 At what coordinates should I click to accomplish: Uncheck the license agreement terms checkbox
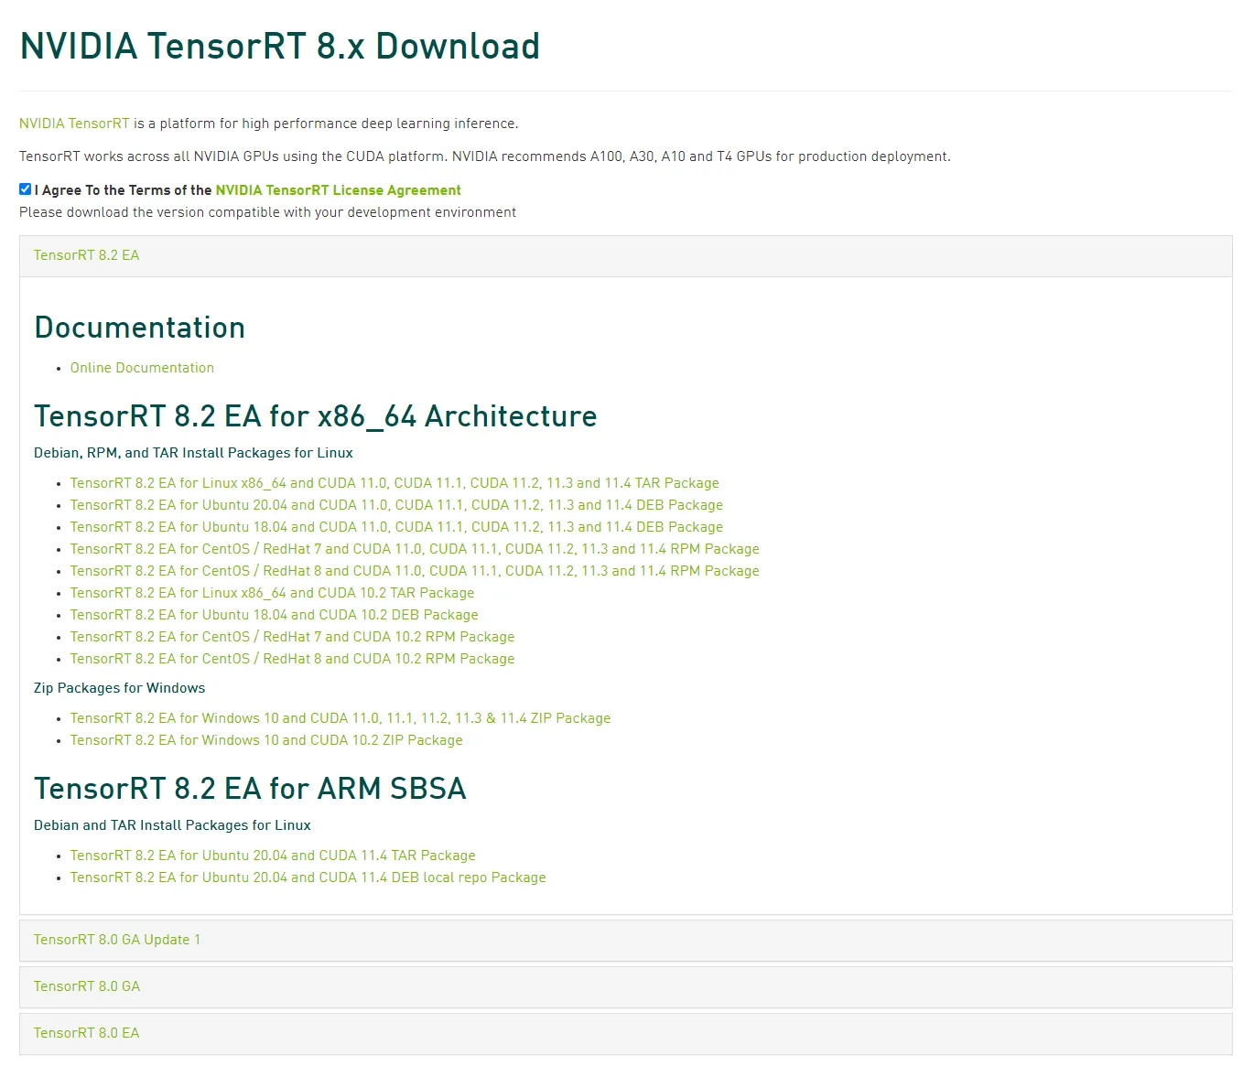click(x=26, y=189)
